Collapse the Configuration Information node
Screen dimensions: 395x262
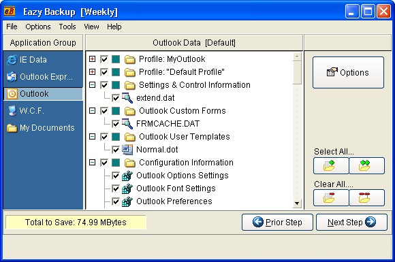point(93,163)
